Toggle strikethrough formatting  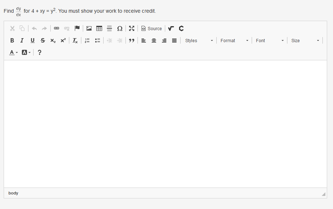click(43, 40)
